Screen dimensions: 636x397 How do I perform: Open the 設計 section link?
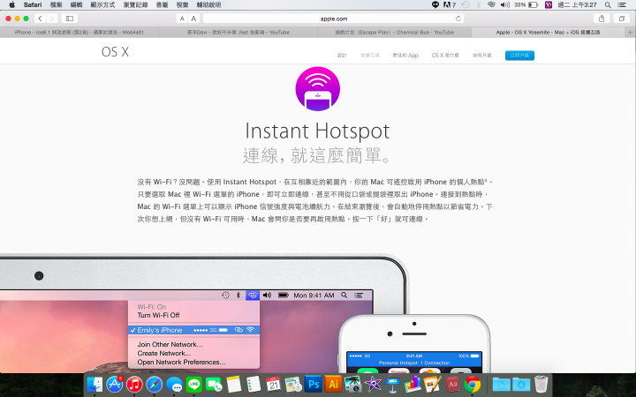coord(342,55)
